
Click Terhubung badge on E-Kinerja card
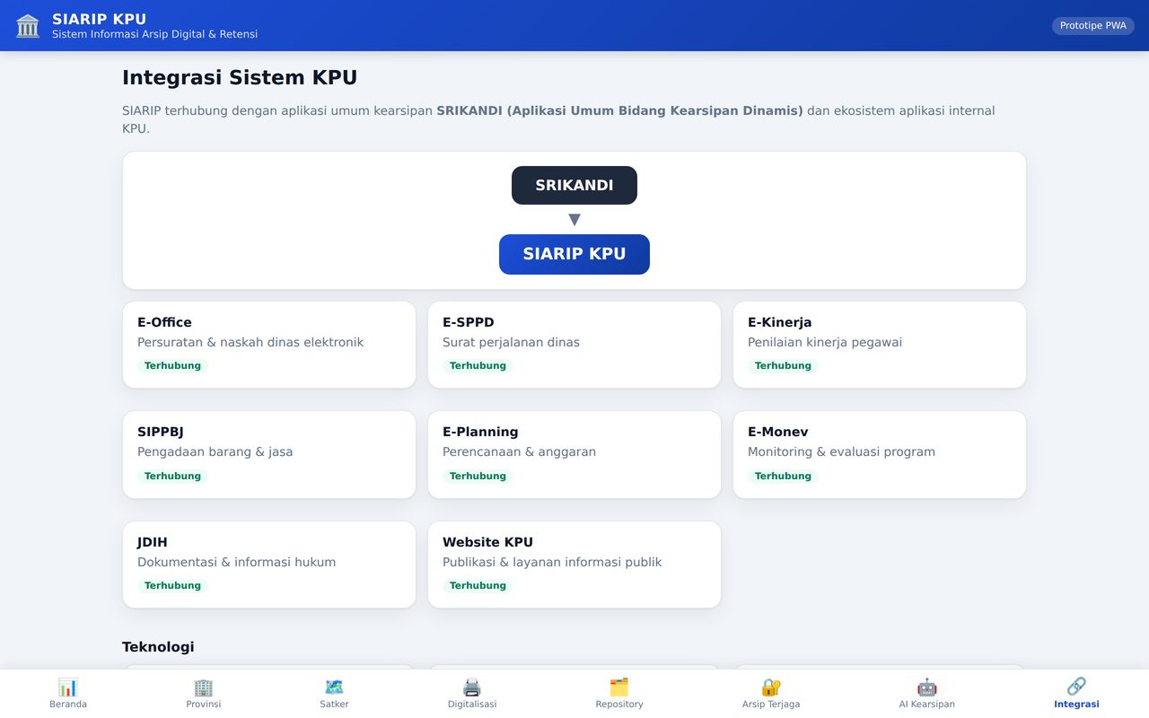tap(783, 365)
